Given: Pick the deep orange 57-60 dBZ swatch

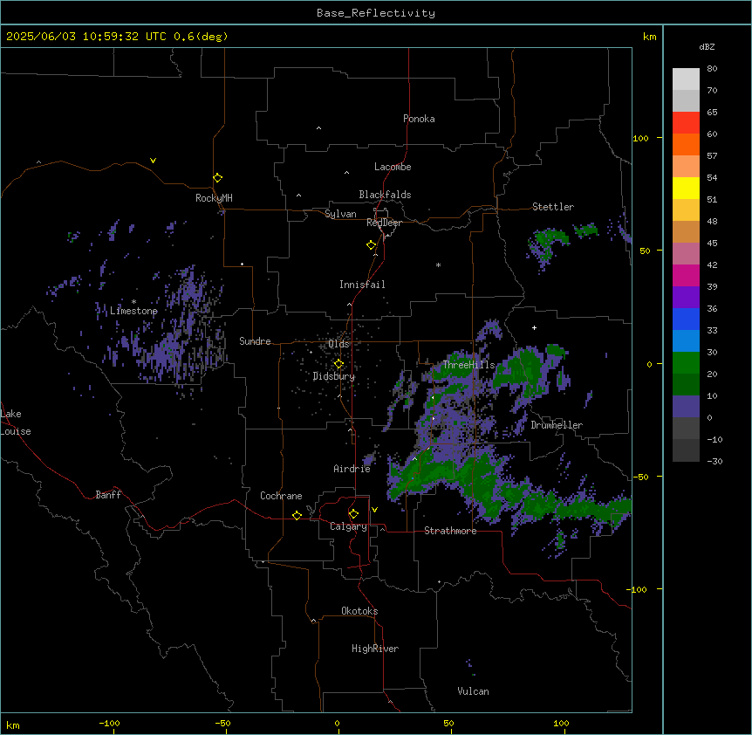Looking at the screenshot, I should [686, 144].
